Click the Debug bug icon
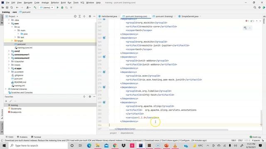Screen dimensions: 266x149 pos(62,7)
